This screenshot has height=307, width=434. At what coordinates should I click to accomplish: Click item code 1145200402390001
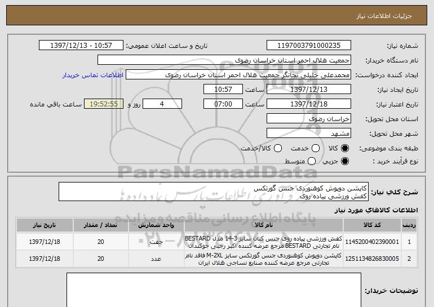pos(372,242)
